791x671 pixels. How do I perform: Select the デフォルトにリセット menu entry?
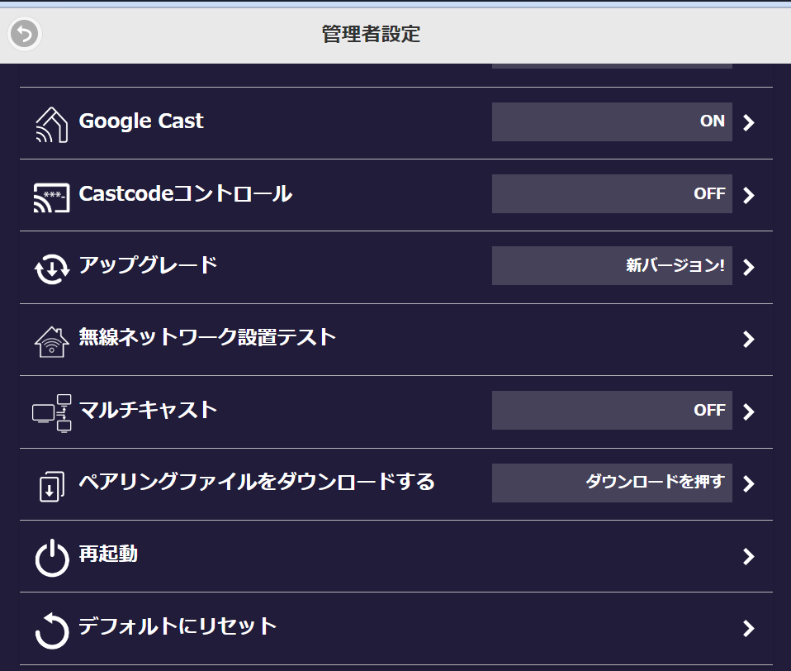click(x=178, y=626)
